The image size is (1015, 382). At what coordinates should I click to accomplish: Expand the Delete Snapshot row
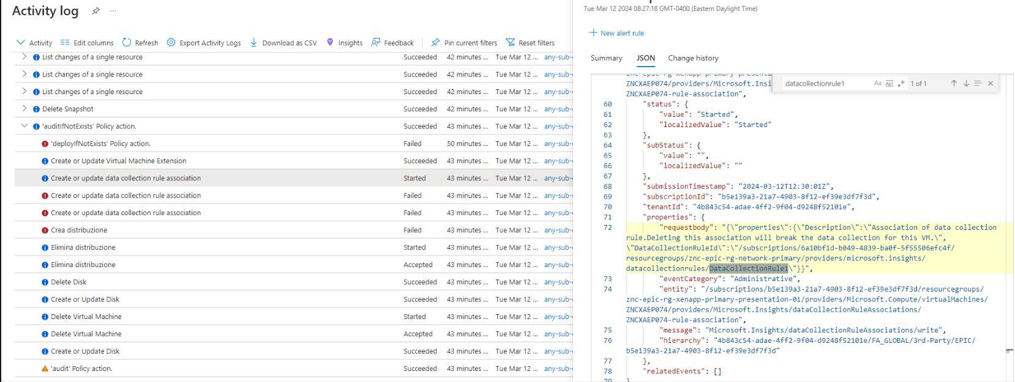click(x=24, y=109)
